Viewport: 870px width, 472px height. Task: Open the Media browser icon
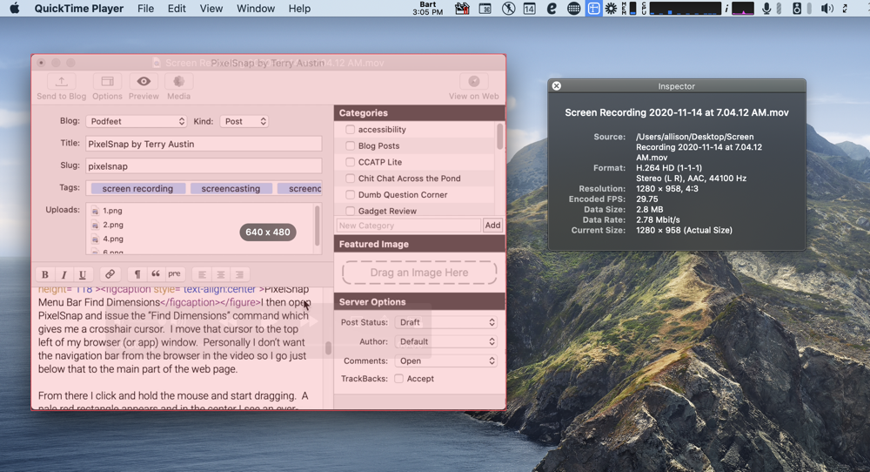tap(178, 82)
